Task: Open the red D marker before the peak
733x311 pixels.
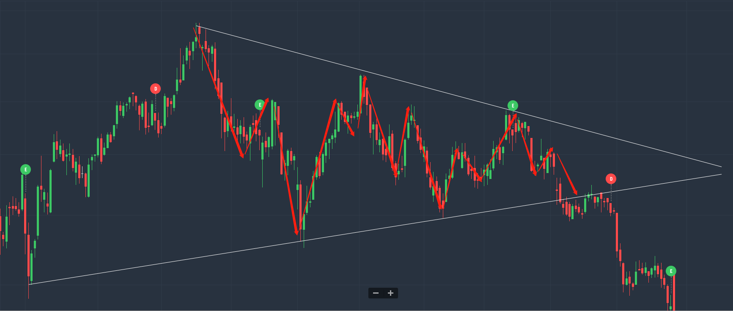Action: pyautogui.click(x=156, y=88)
